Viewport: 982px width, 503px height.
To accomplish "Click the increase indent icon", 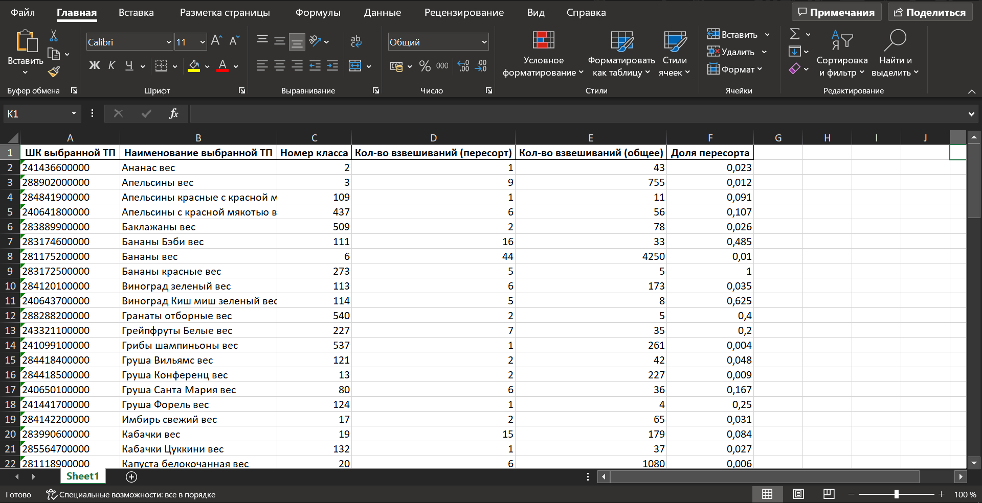I will (332, 66).
